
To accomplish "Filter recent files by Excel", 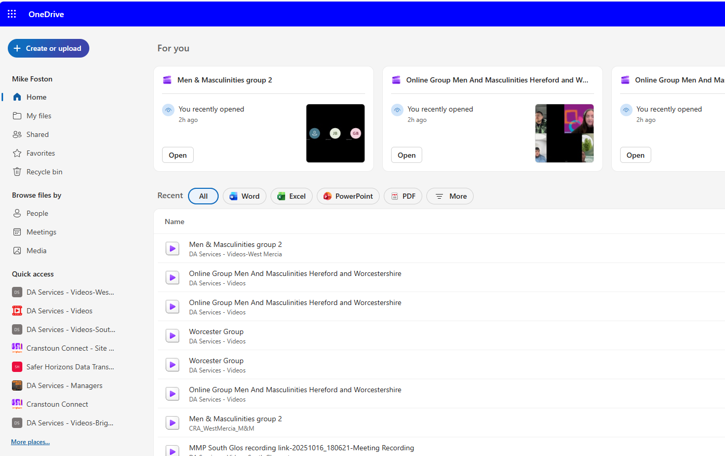I will pos(291,196).
